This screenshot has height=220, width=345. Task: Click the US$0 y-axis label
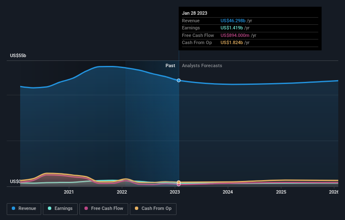[15, 181]
